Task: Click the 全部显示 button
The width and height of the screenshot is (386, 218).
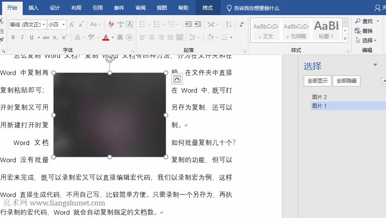Action: tap(317, 81)
